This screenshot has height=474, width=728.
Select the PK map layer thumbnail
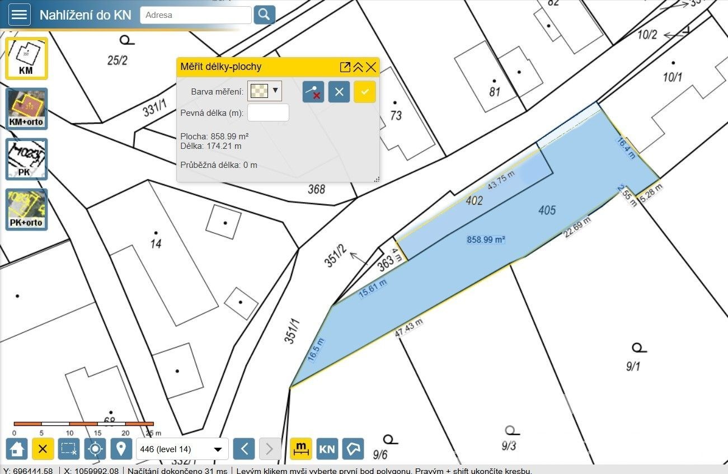coord(26,159)
